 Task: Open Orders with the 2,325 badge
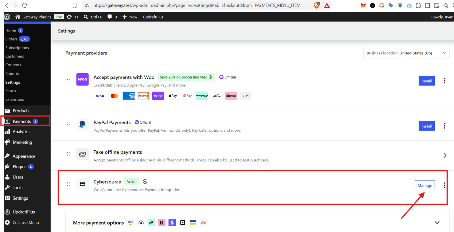(18, 39)
